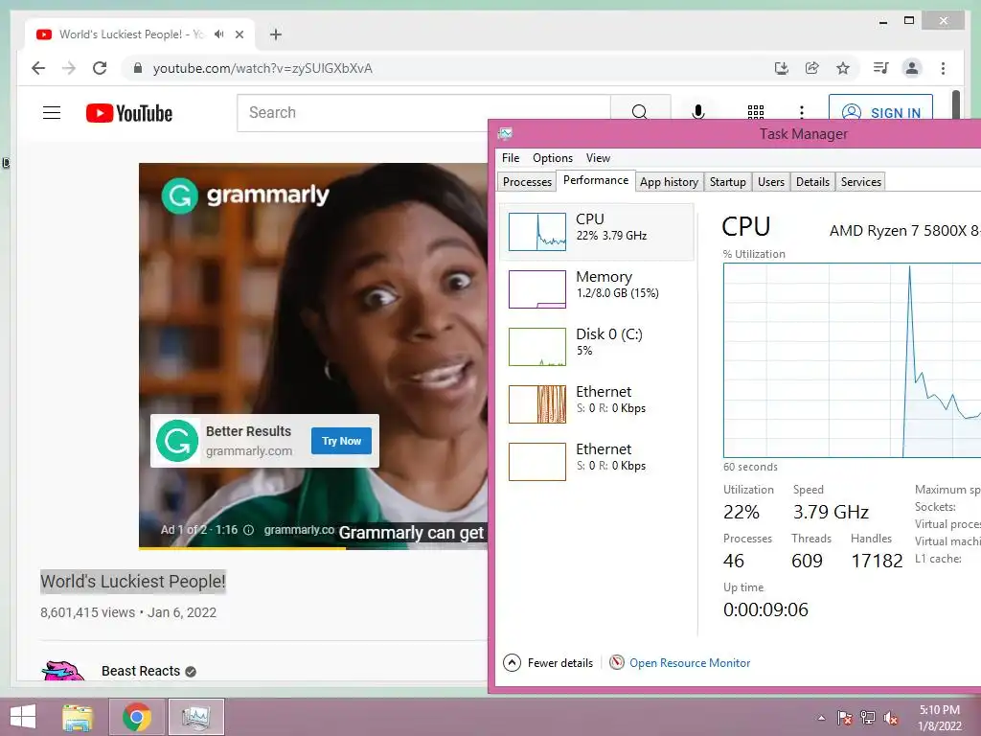This screenshot has width=981, height=736.
Task: Open Task Manager File menu
Action: click(x=511, y=158)
